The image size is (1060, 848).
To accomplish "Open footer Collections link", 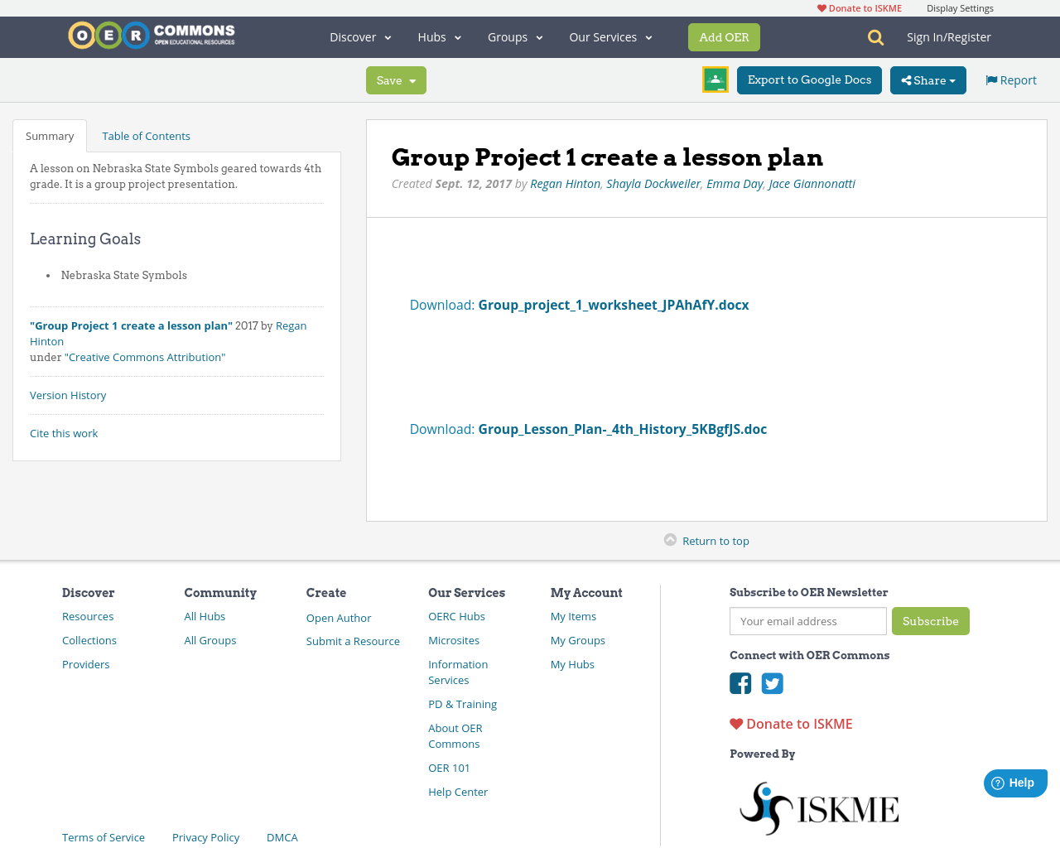I will pyautogui.click(x=89, y=640).
